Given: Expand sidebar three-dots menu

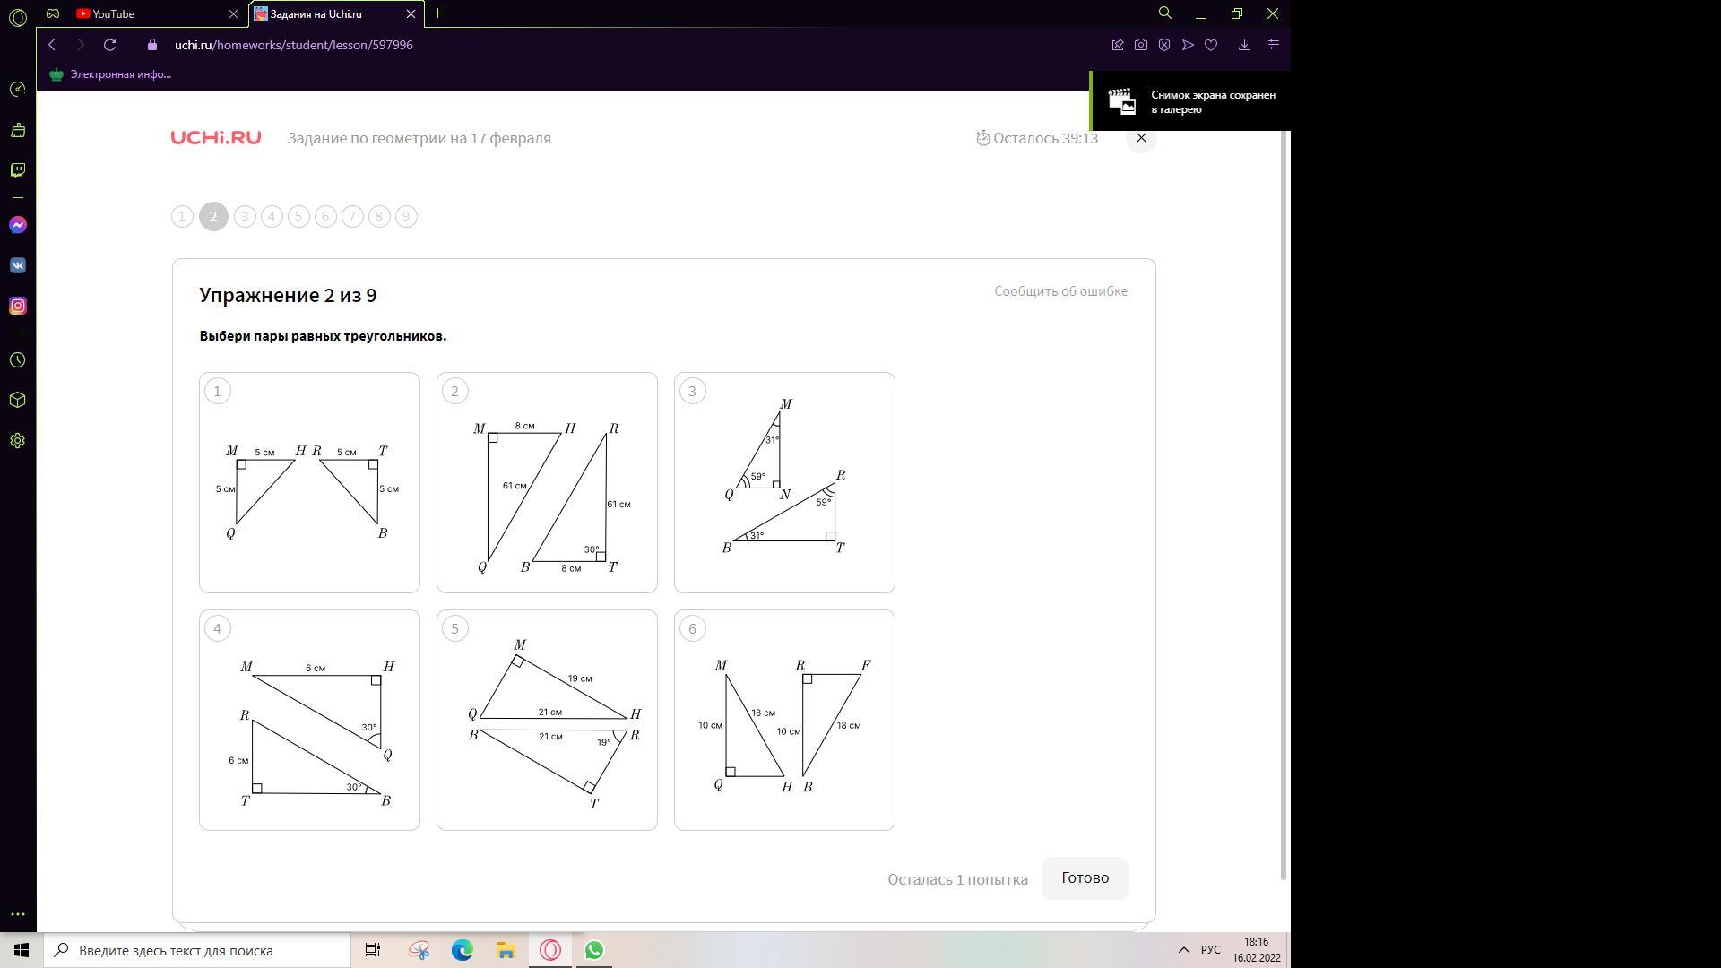Looking at the screenshot, I should [18, 914].
